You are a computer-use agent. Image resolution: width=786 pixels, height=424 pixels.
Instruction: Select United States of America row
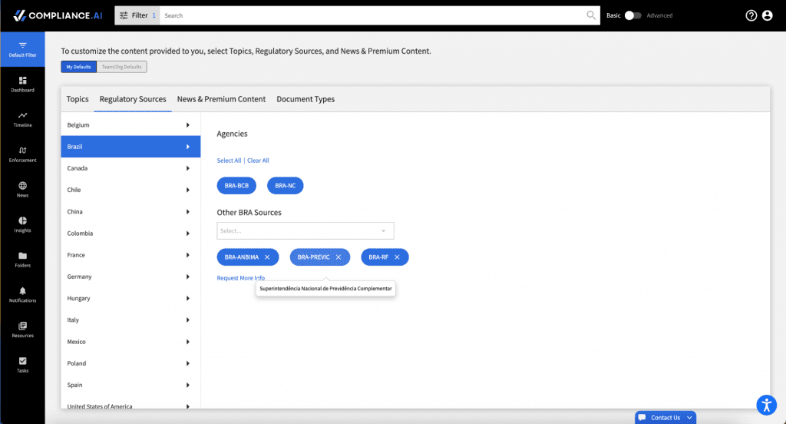[130, 406]
